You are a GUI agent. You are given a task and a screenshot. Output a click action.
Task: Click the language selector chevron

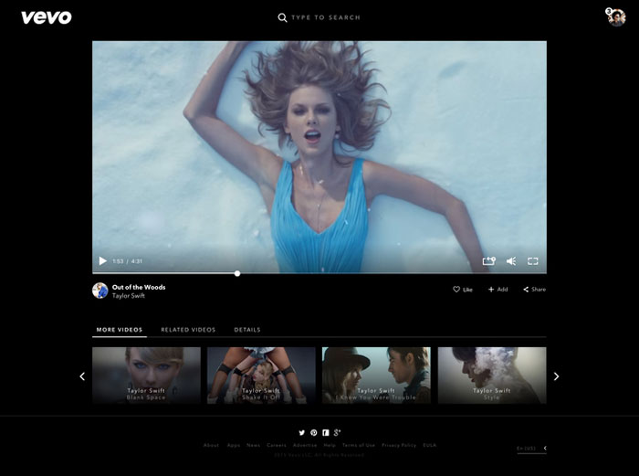coord(545,448)
